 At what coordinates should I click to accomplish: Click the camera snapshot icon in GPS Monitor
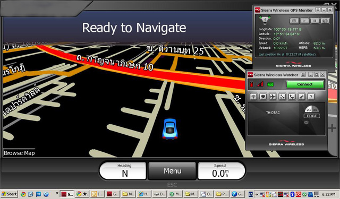click(294, 21)
